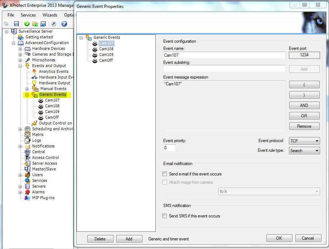This screenshot has height=249, width=329.
Task: Click the open parenthesis button
Action: 304,85
